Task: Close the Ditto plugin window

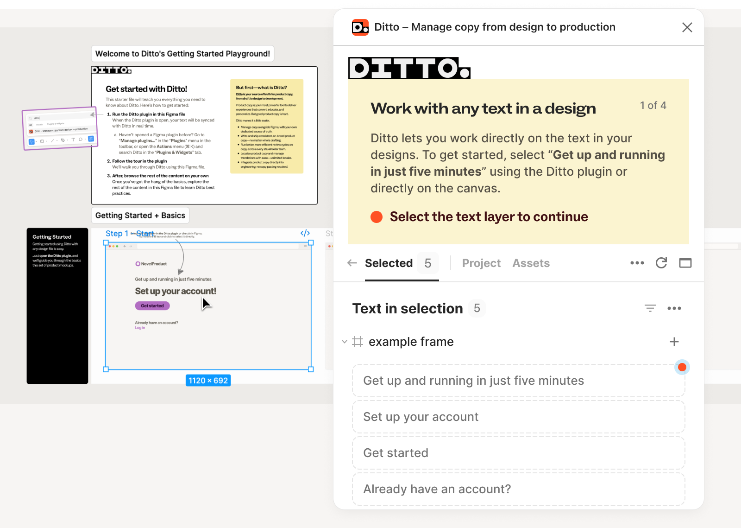Action: (687, 27)
